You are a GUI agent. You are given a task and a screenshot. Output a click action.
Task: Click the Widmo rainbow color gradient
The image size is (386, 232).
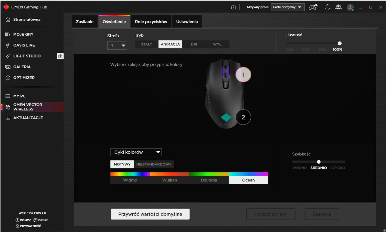coord(130,174)
